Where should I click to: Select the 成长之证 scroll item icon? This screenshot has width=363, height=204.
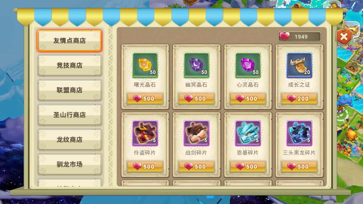click(x=299, y=65)
